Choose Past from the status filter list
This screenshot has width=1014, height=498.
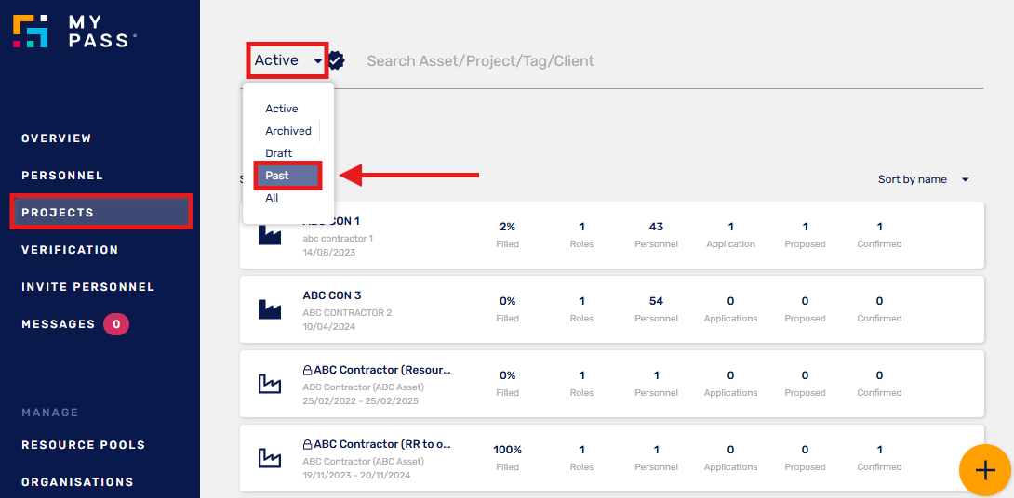pyautogui.click(x=287, y=176)
